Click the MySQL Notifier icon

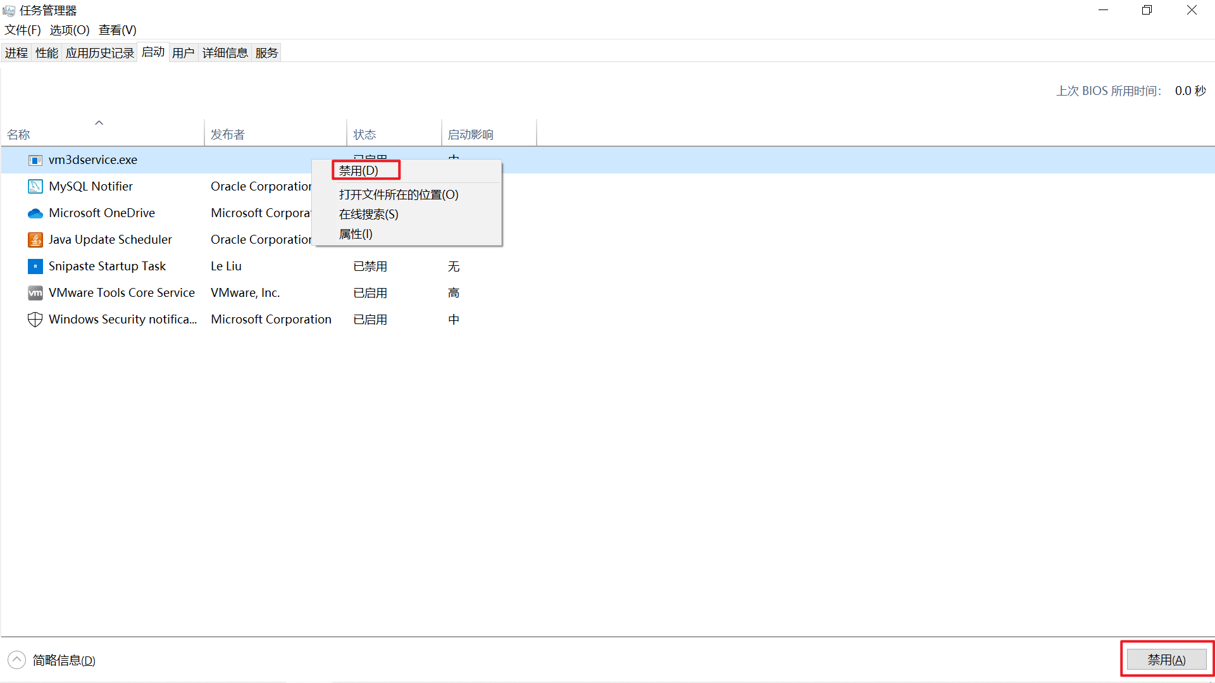coord(35,187)
